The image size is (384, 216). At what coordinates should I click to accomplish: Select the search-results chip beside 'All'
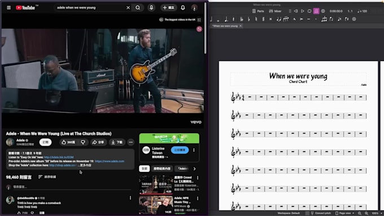pyautogui.click(x=162, y=169)
